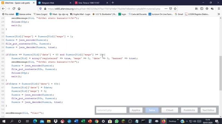Go back to the previous page

(3, 9)
